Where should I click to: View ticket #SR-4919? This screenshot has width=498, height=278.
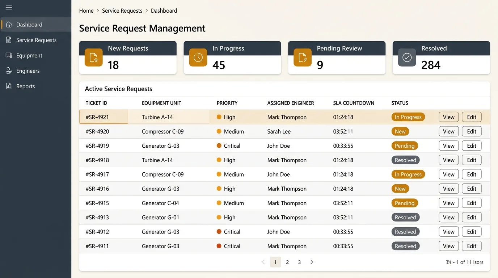(x=449, y=146)
